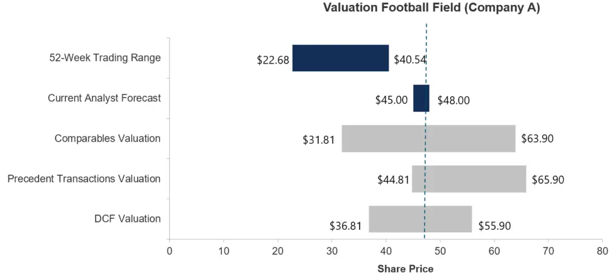Select the Current Analyst Forecast navy bar
Screen dimensions: 616x279
(x=421, y=98)
